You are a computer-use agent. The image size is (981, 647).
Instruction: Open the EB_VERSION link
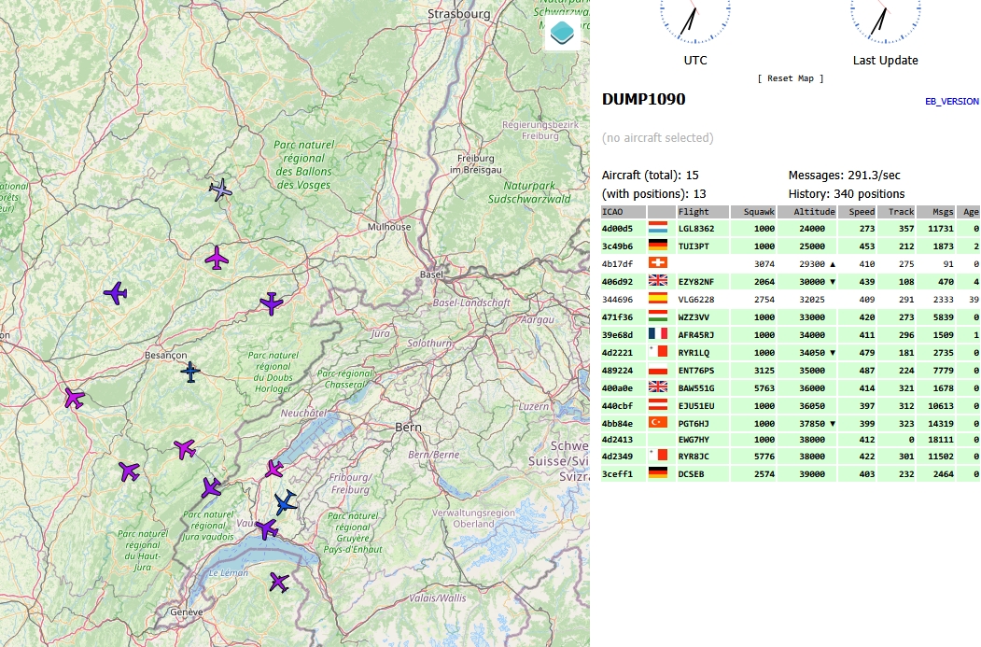(951, 102)
